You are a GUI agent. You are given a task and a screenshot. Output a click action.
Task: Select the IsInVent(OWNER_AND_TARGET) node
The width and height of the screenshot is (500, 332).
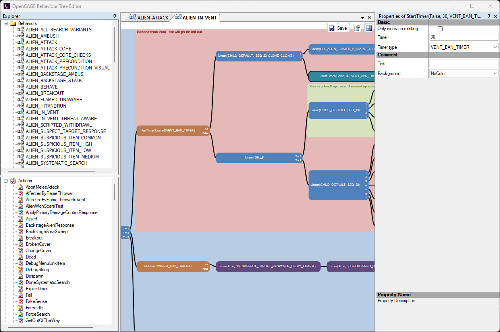173,266
